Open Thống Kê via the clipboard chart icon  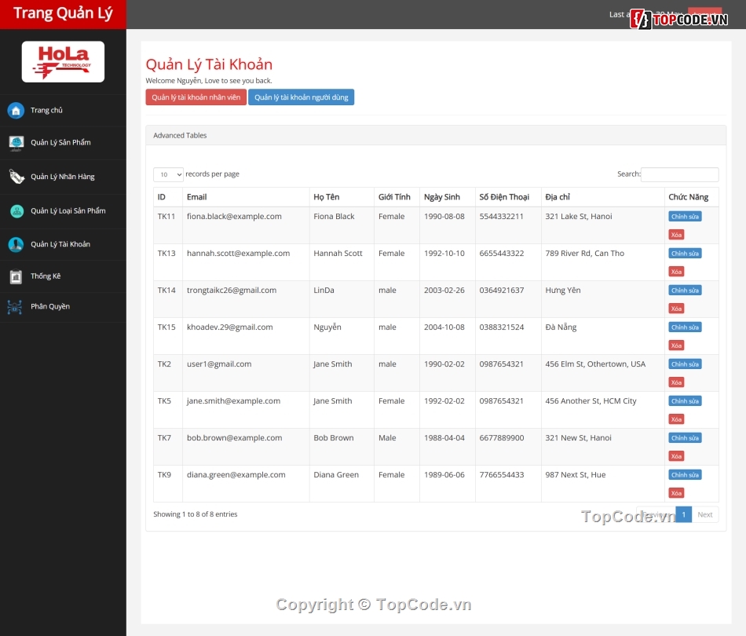16,276
